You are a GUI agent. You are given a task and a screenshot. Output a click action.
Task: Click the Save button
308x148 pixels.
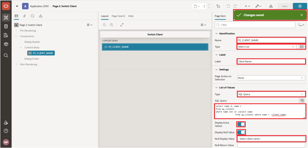pos(285,6)
